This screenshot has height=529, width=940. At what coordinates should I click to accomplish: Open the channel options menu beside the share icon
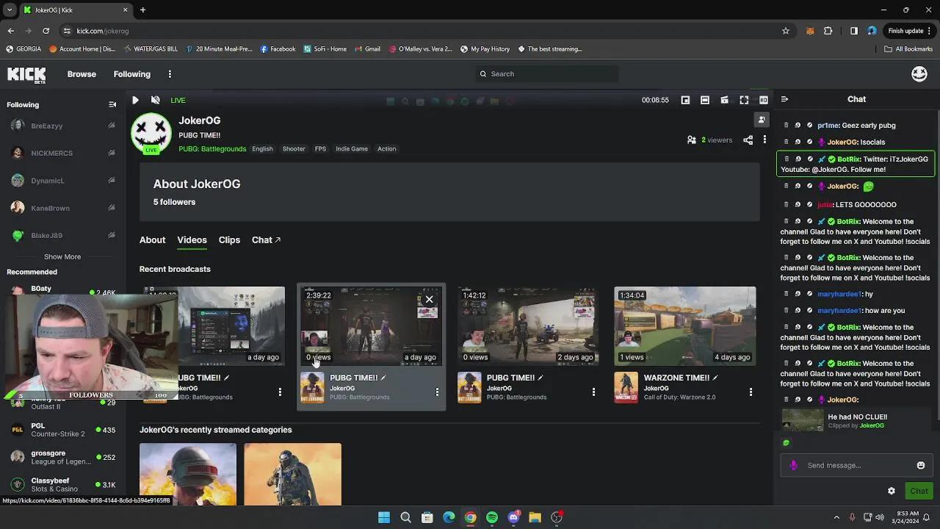pos(764,140)
